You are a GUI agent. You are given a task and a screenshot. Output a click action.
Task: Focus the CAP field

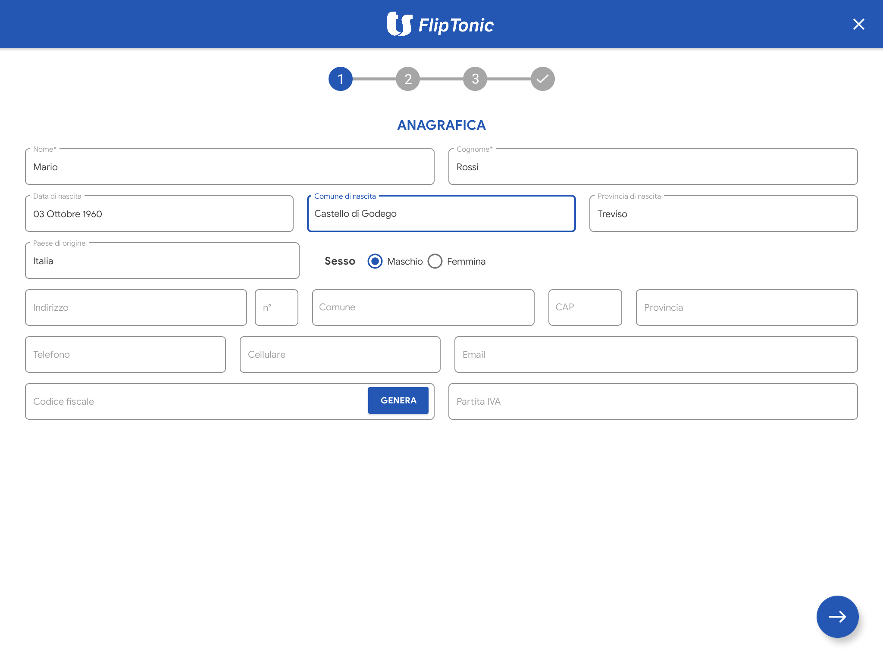[585, 307]
